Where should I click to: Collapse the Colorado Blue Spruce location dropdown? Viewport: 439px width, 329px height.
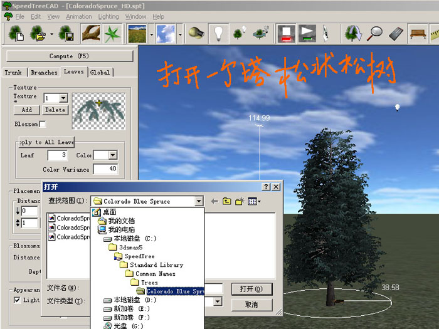(x=199, y=201)
